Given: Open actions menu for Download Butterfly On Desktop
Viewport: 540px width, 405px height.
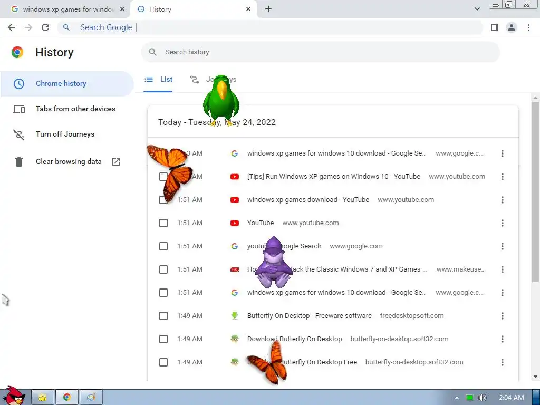Looking at the screenshot, I should pyautogui.click(x=503, y=339).
